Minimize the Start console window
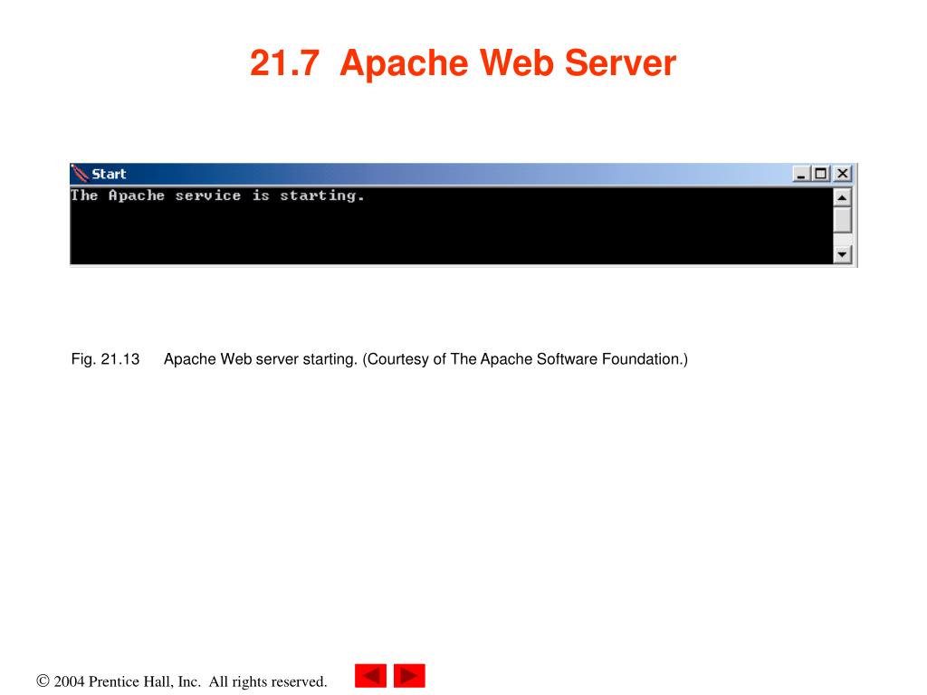Image resolution: width=927 pixels, height=695 pixels. click(x=800, y=174)
